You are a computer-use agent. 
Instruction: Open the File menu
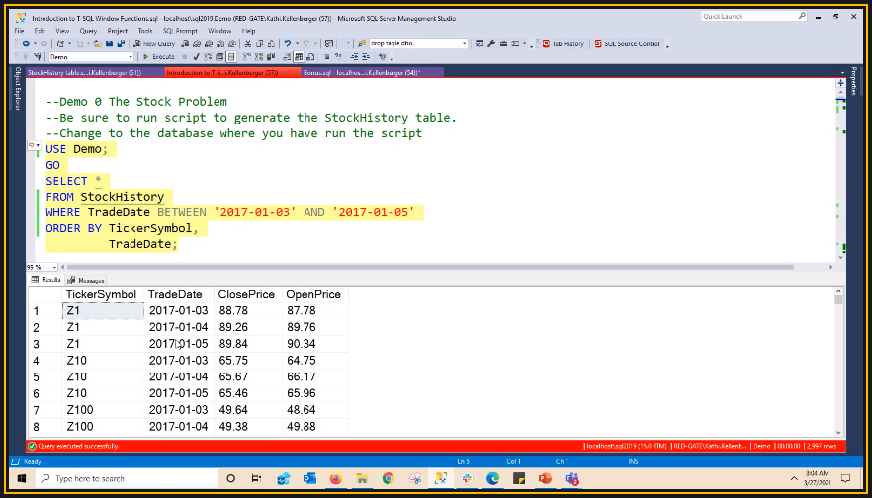point(19,31)
